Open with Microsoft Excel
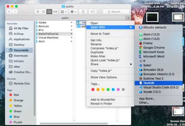 158,52
